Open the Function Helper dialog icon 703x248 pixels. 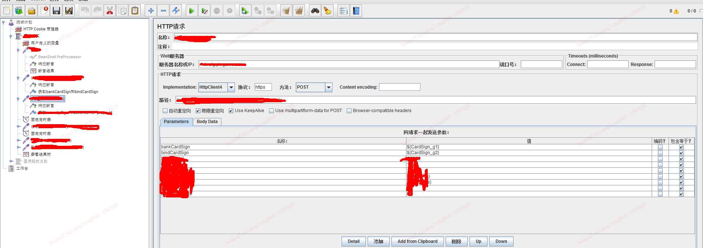click(343, 11)
